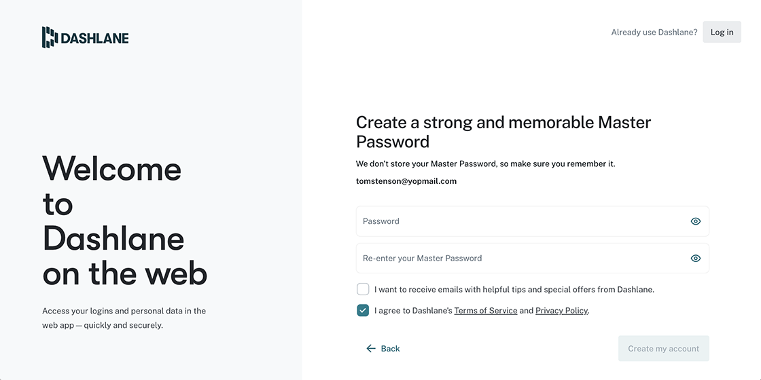Click the Create my account button

click(x=663, y=349)
